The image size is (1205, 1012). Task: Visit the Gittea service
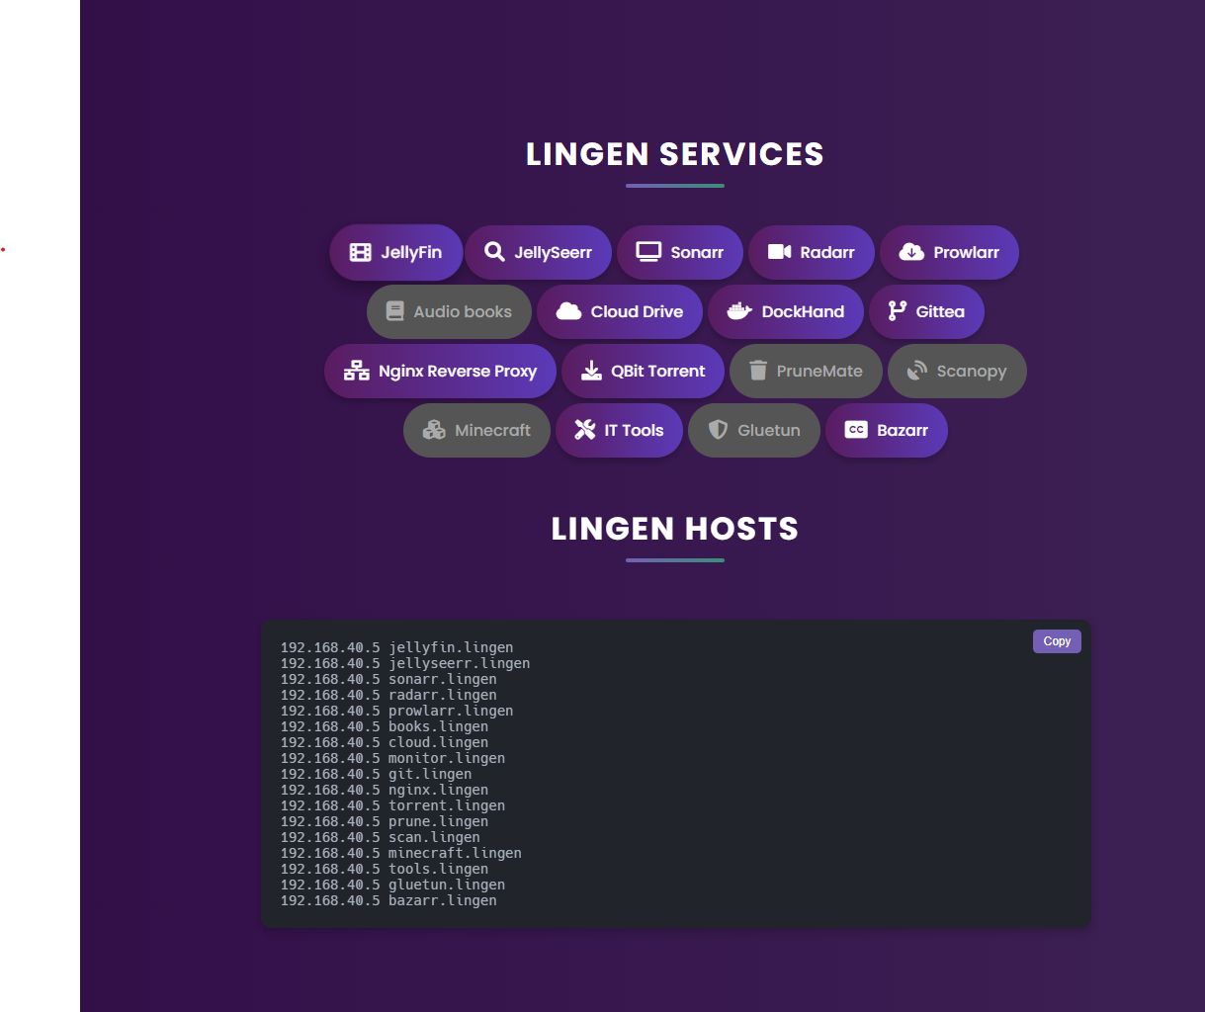927,311
